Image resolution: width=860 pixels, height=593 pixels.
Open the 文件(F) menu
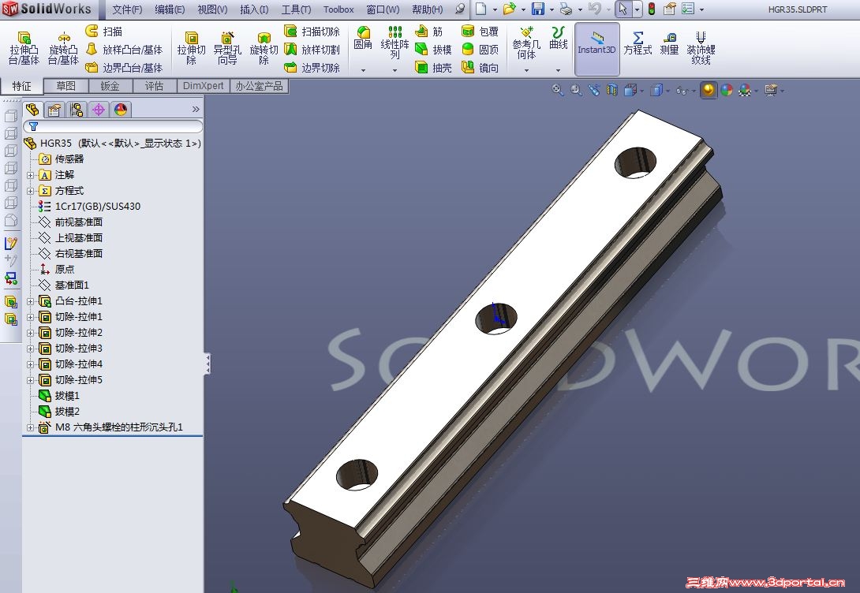pos(127,9)
